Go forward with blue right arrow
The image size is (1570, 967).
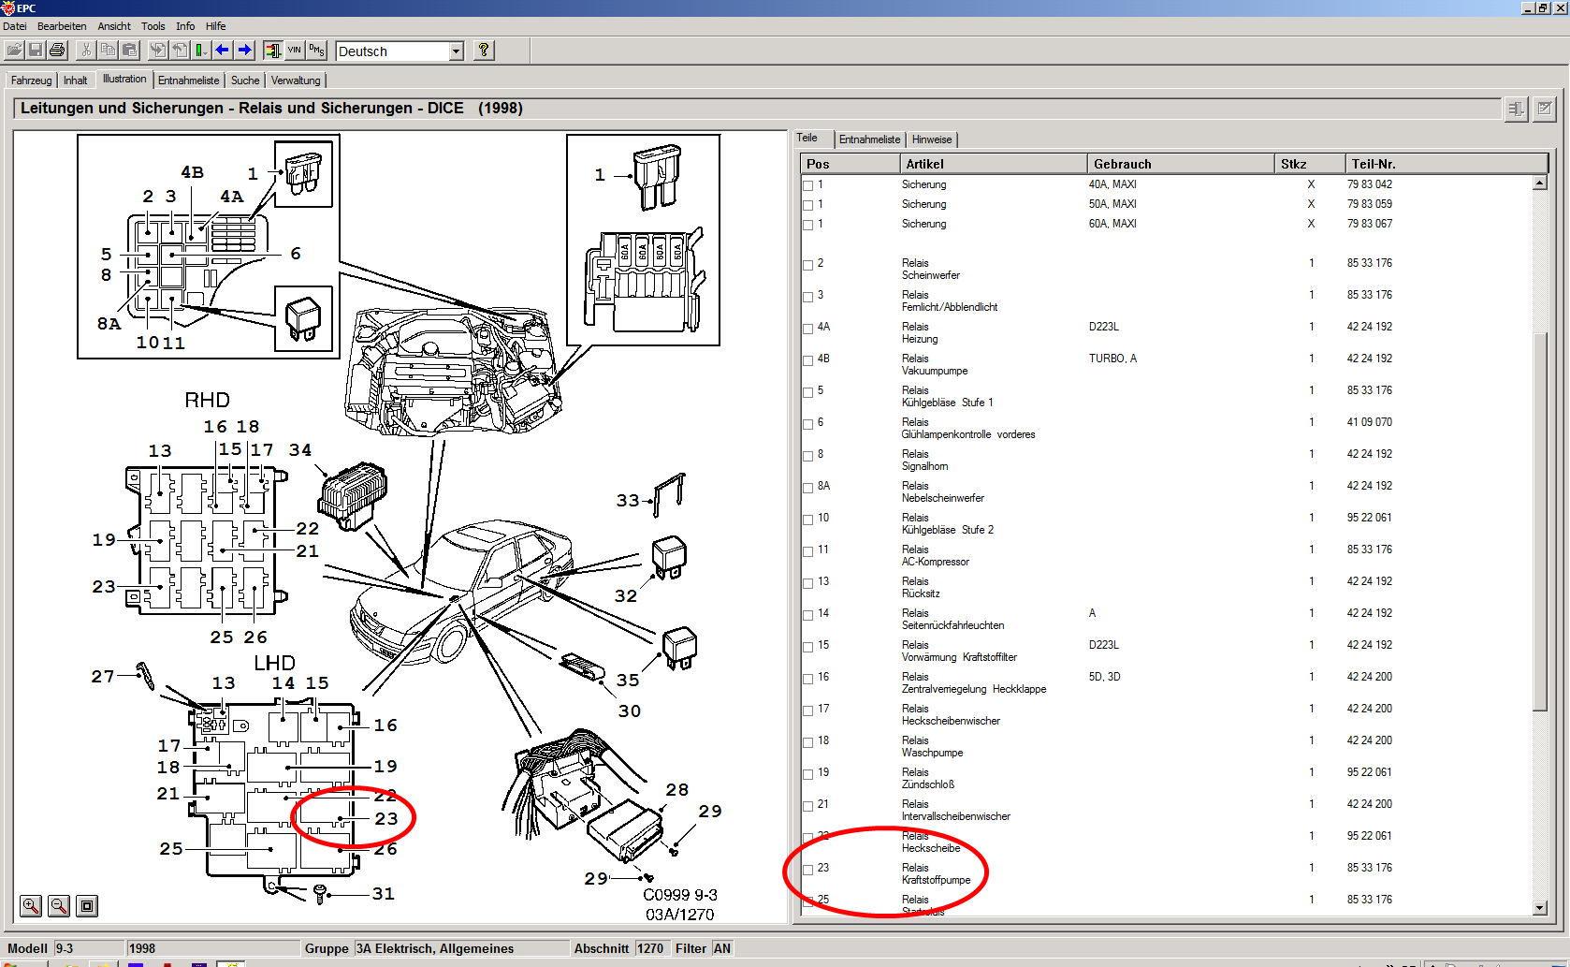[x=244, y=51]
